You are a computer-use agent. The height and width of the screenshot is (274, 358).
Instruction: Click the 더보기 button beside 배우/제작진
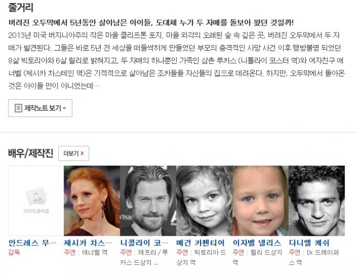click(x=74, y=153)
